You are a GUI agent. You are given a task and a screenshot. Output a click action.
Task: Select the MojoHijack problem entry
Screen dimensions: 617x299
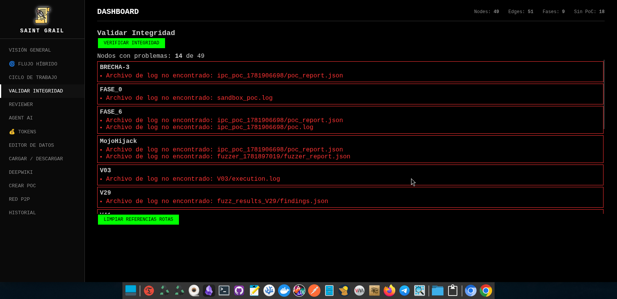click(350, 149)
